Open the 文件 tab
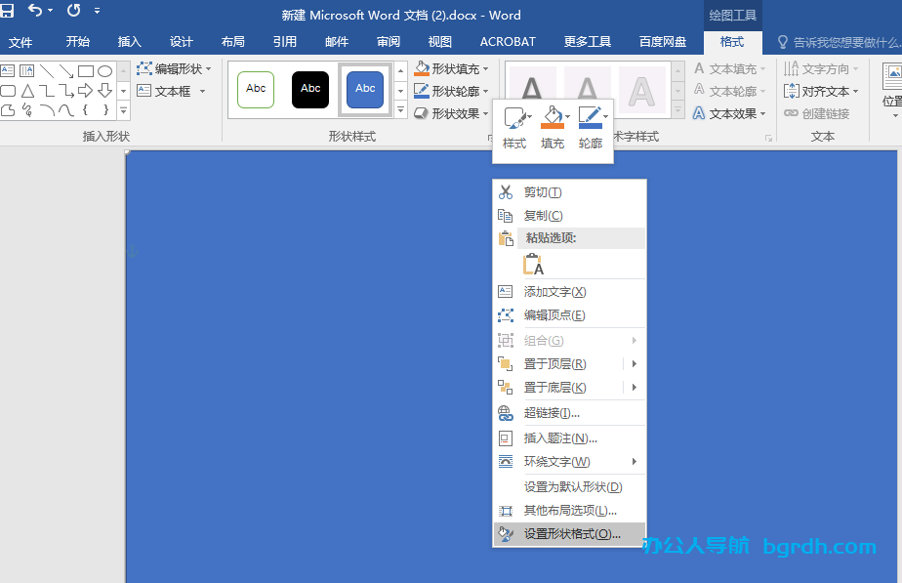 point(20,42)
